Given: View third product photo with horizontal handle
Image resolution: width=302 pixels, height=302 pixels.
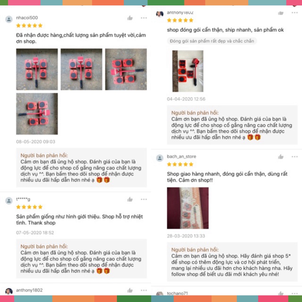Looking at the screenshot, I should 126,69.
